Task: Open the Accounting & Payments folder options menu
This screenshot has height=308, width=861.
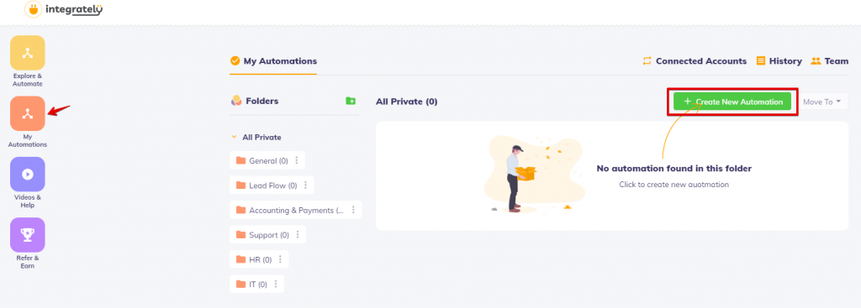Action: pos(353,210)
